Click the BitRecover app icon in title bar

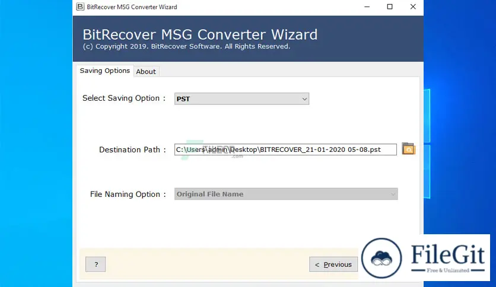(x=80, y=7)
